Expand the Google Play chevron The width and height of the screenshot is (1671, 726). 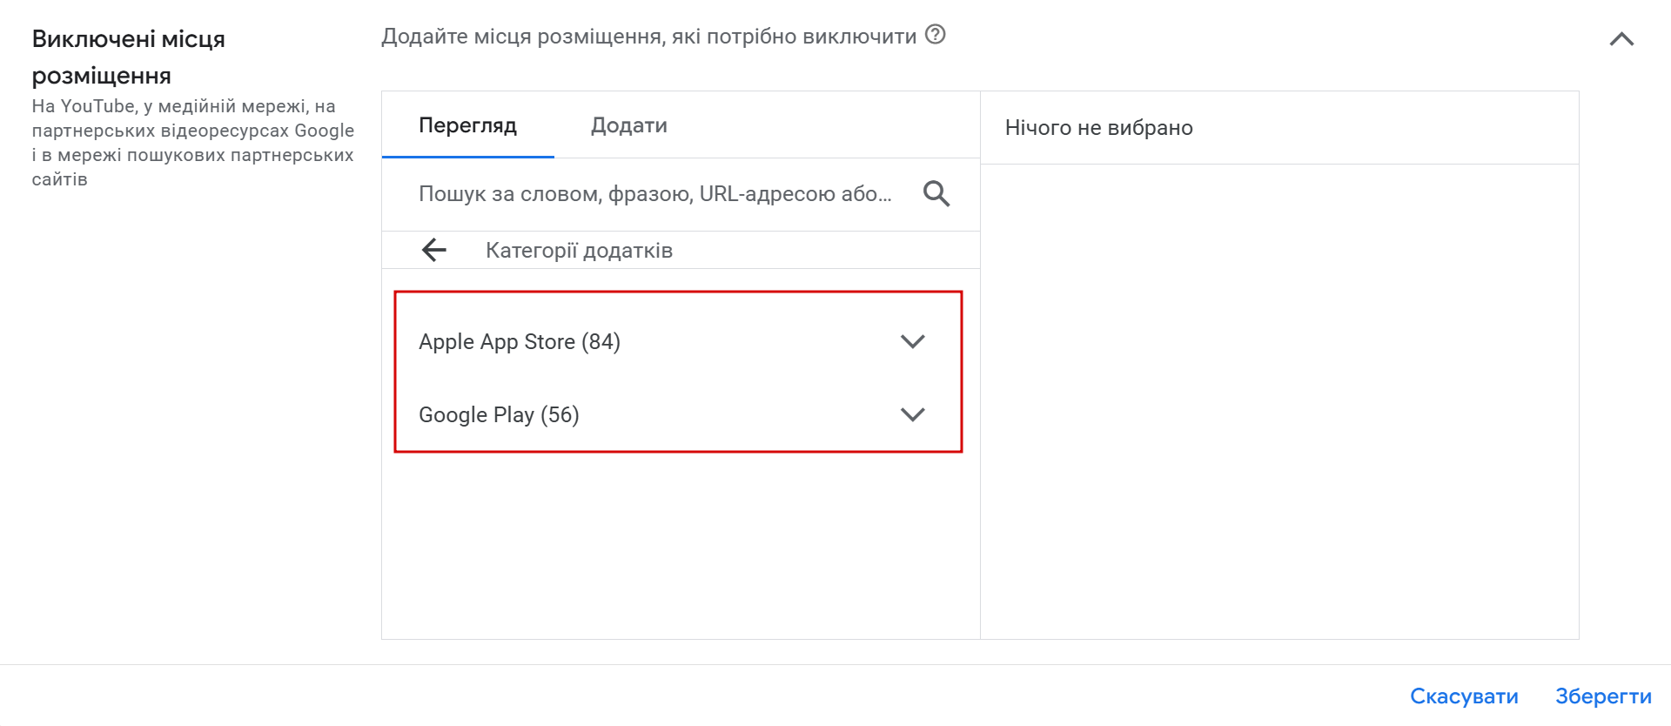coord(912,414)
